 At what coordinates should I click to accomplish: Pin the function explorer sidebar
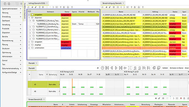pyautogui.click(x=21, y=4)
